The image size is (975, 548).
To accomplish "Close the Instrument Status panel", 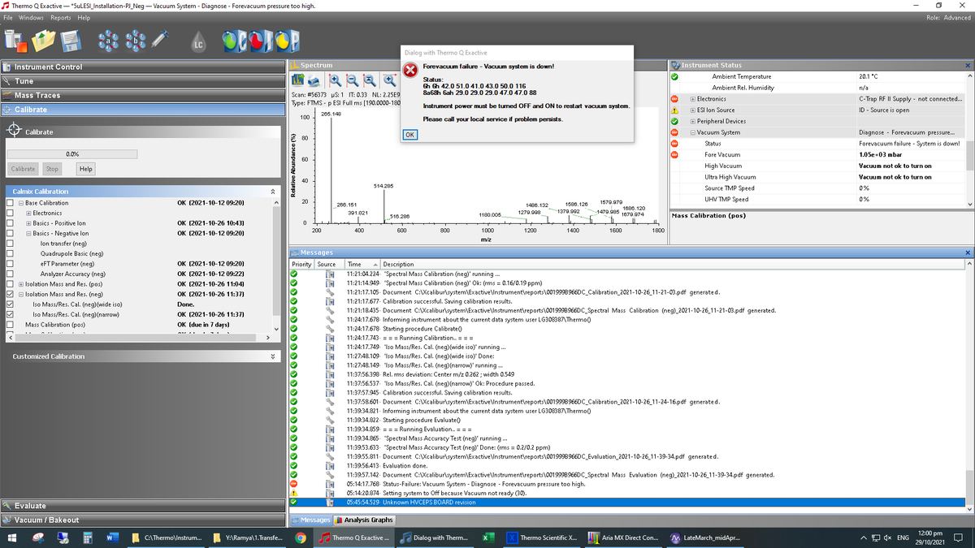I will click(x=967, y=65).
